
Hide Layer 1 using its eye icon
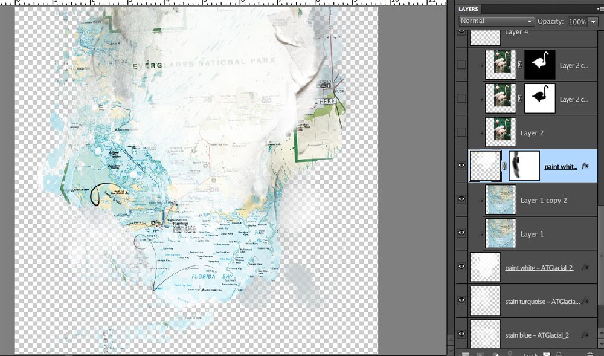[461, 233]
